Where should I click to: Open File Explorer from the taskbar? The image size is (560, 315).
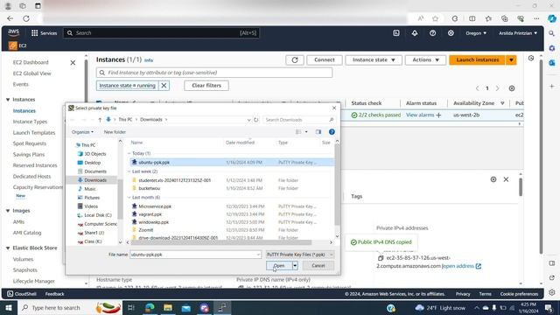click(x=168, y=307)
